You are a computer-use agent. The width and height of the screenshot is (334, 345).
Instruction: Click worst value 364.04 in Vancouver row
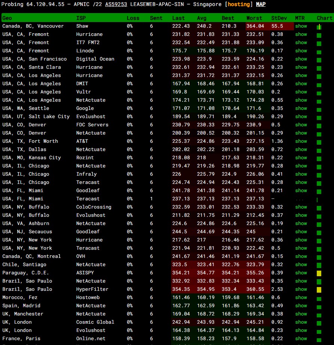tap(255, 26)
